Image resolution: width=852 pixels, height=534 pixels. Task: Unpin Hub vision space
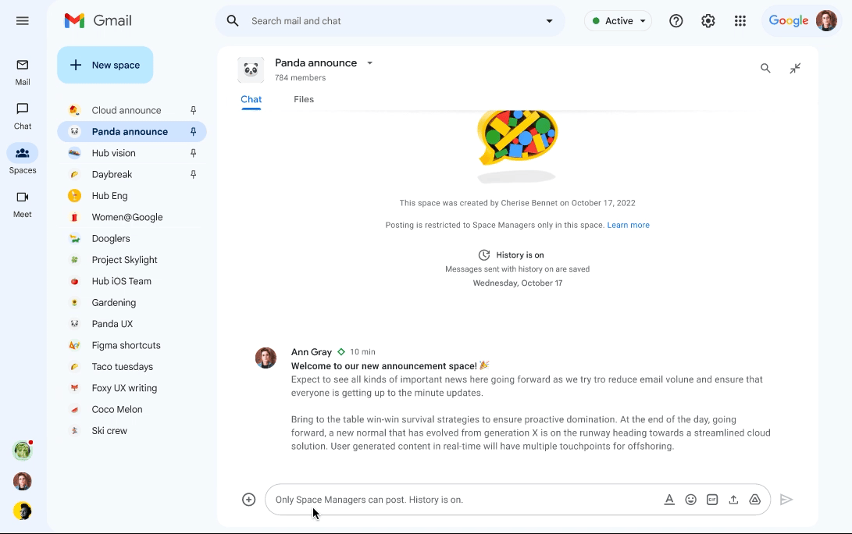click(x=193, y=153)
